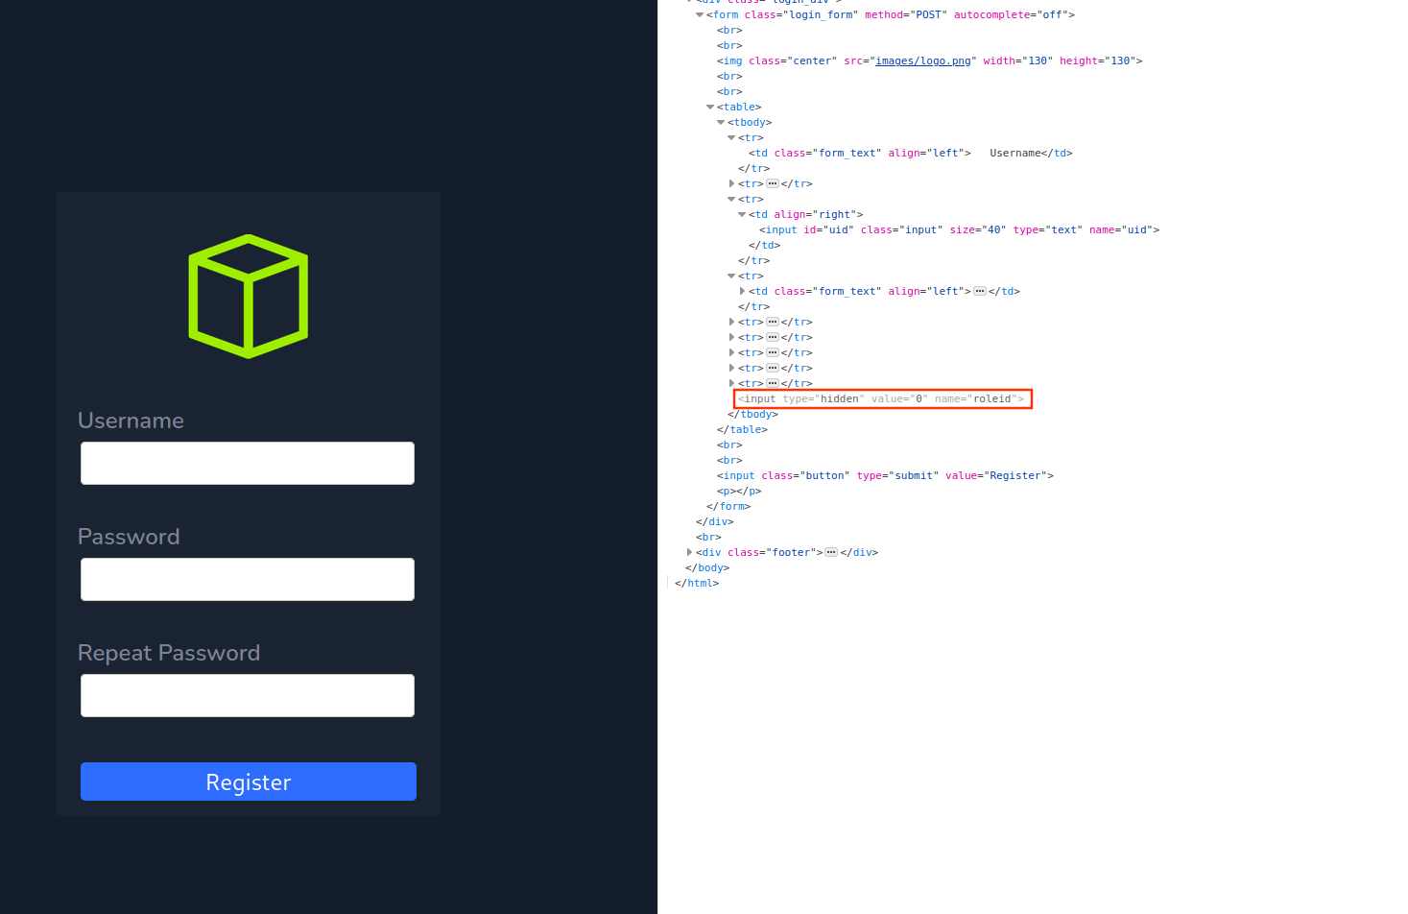This screenshot has height=914, width=1408.
Task: Click the ellipsis badge in the collapsed form_text td
Action: coord(979,292)
